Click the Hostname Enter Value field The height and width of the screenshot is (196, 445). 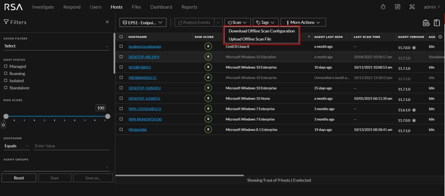71,146
